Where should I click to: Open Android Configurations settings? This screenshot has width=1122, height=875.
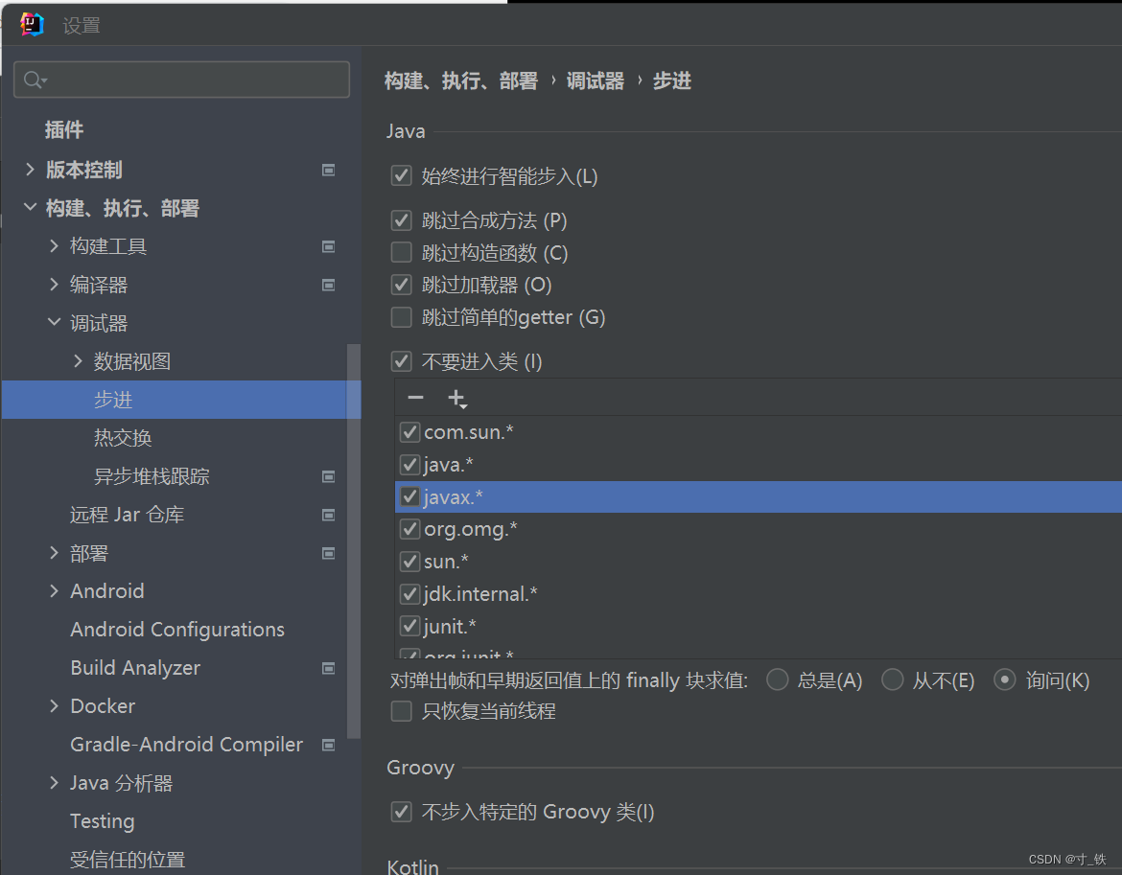[x=177, y=630]
